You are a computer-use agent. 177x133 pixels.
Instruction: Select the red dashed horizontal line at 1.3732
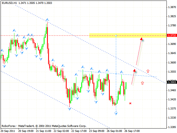(x=84, y=36)
